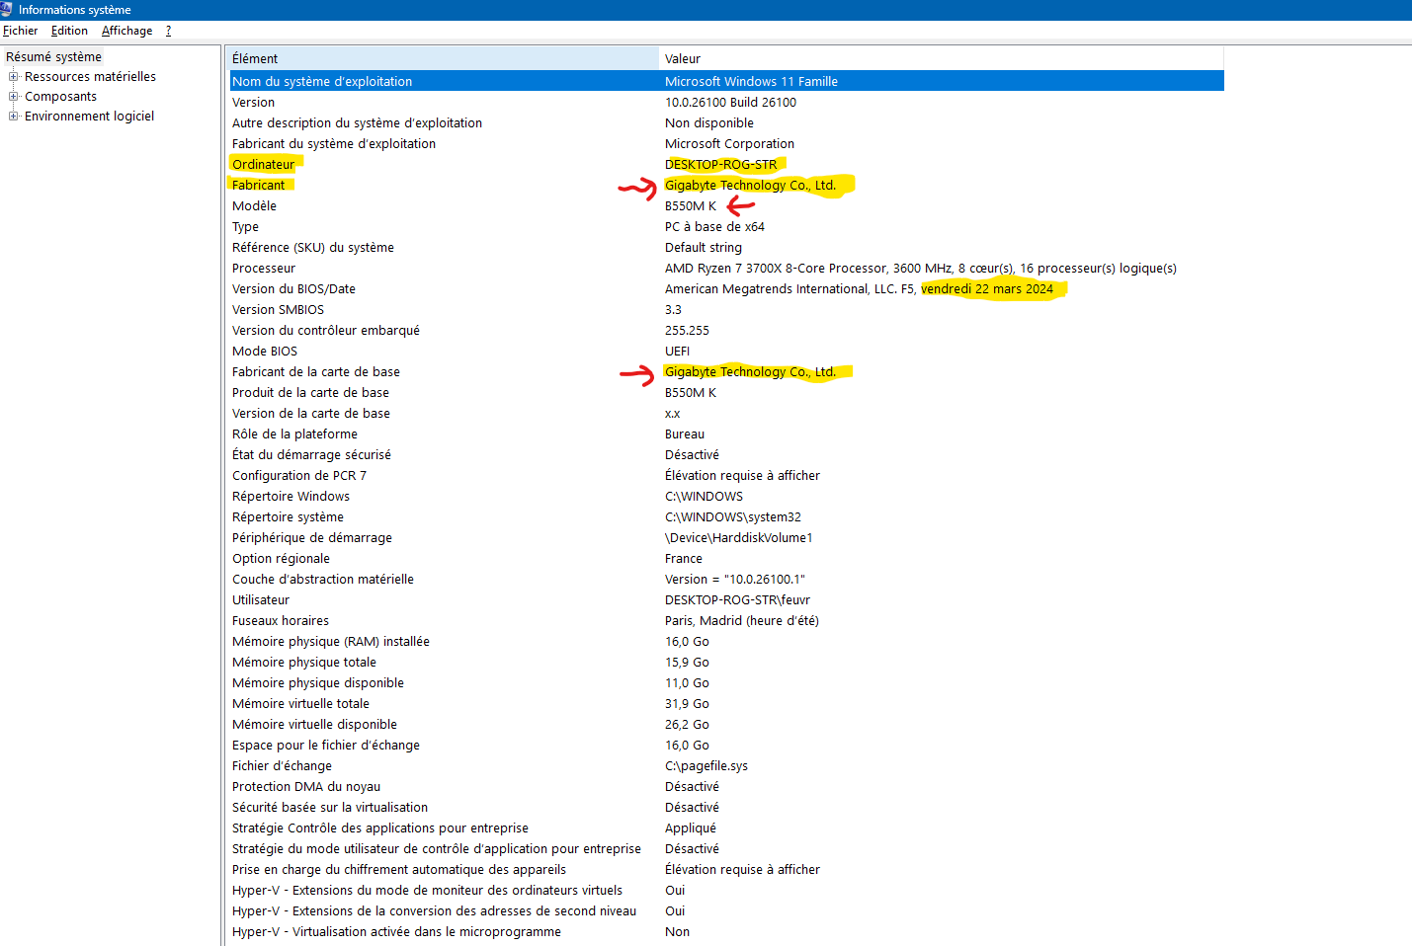Select Sécurité basée sur la virtualisation row
The width and height of the screenshot is (1412, 946).
tap(330, 808)
